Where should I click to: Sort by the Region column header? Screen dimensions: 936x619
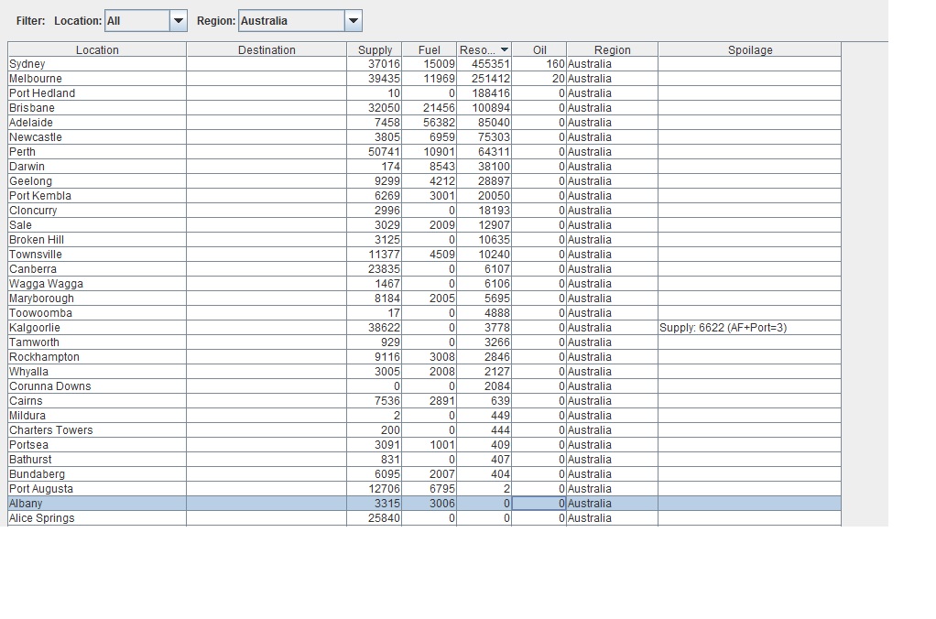(x=613, y=49)
